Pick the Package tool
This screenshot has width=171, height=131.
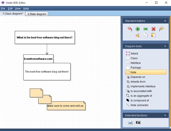[x=146, y=67]
